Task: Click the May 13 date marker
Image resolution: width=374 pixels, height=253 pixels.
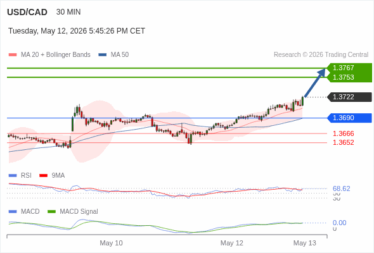Action: tap(305, 243)
